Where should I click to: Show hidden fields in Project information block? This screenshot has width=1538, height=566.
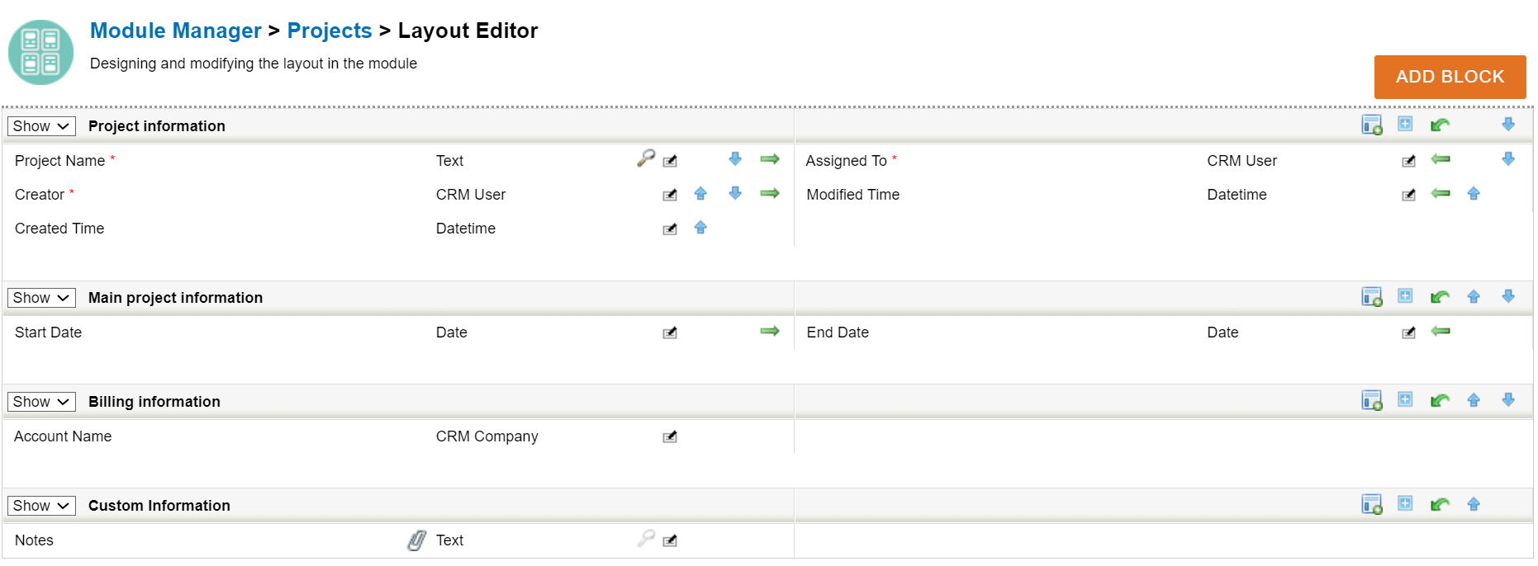[x=1405, y=124]
